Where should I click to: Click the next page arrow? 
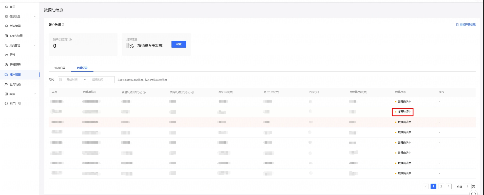pyautogui.click(x=449, y=186)
